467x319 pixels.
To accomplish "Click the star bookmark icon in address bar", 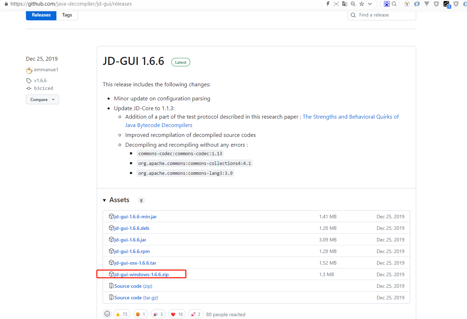I will click(x=362, y=4).
